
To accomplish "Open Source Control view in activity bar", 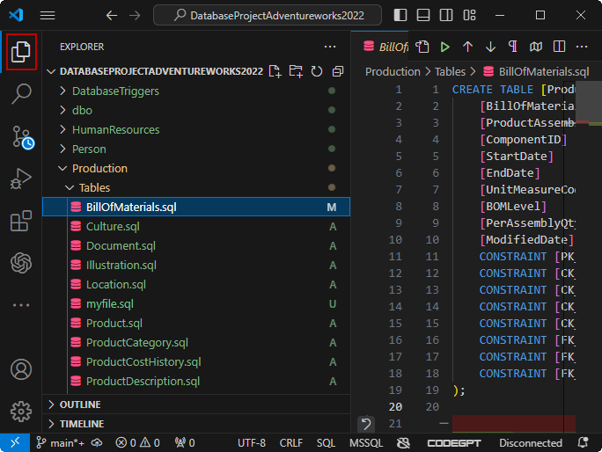I will pyautogui.click(x=21, y=136).
